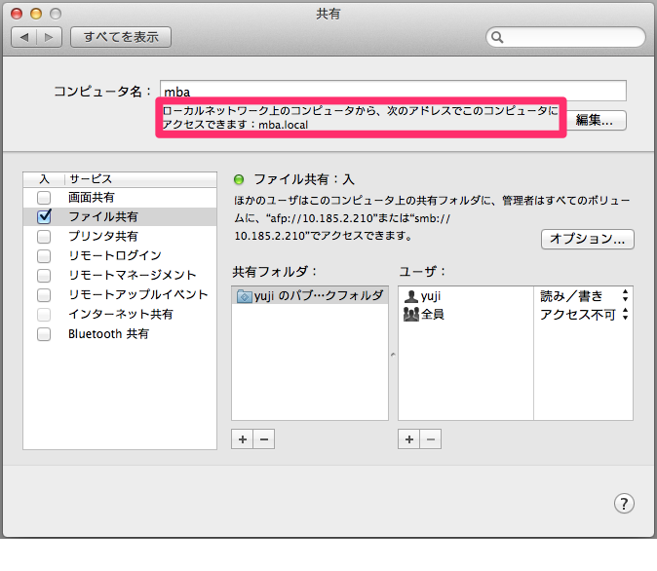This screenshot has width=657, height=571.
Task: Enable the リモートログイン checkbox
Action: pyautogui.click(x=44, y=256)
